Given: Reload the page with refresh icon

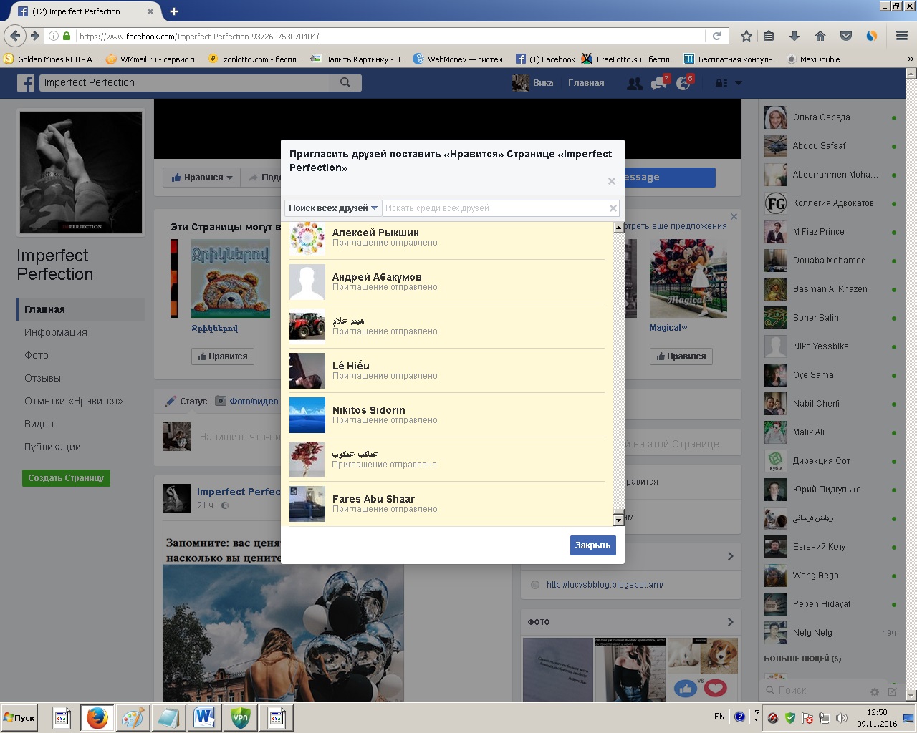Looking at the screenshot, I should 716,36.
